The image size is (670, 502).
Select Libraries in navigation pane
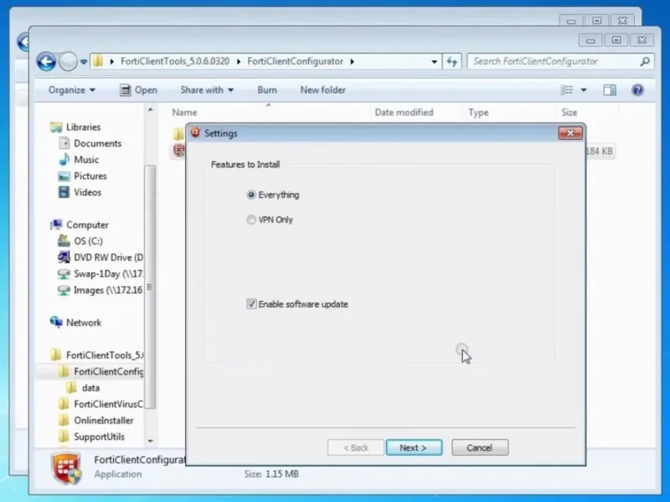(x=83, y=127)
